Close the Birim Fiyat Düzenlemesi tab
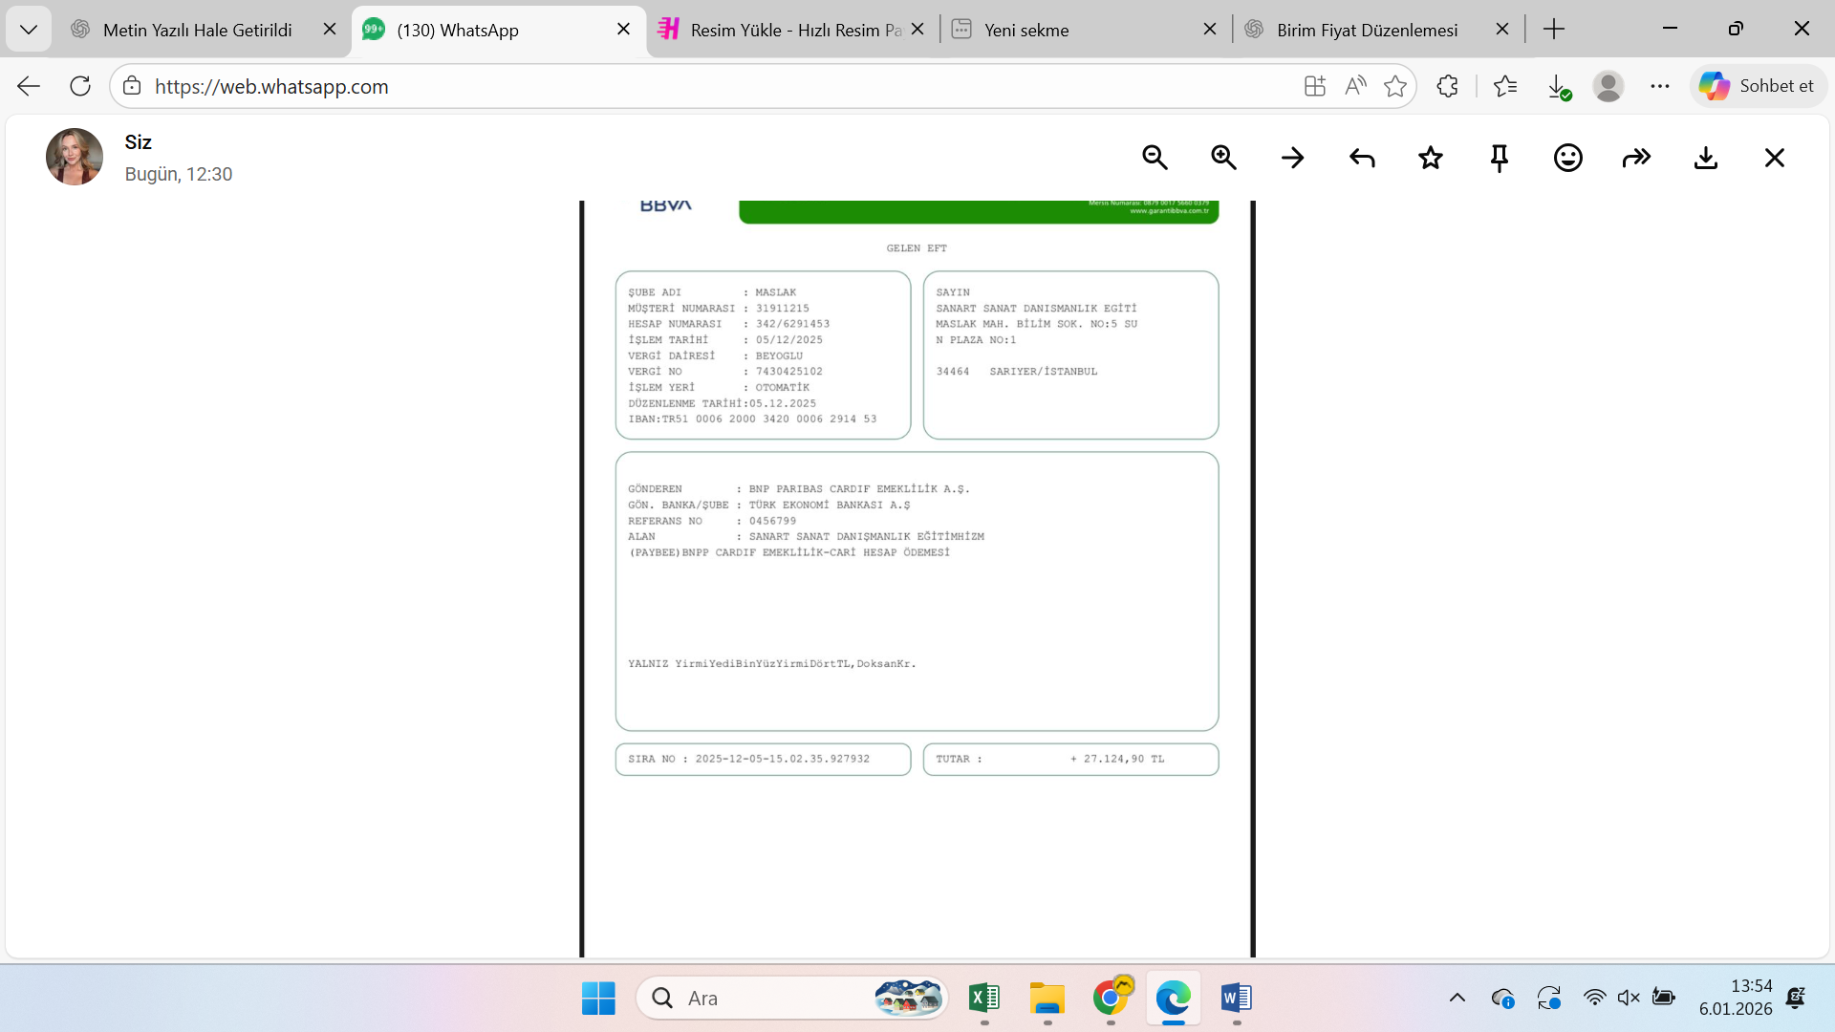This screenshot has width=1835, height=1032. (1502, 30)
